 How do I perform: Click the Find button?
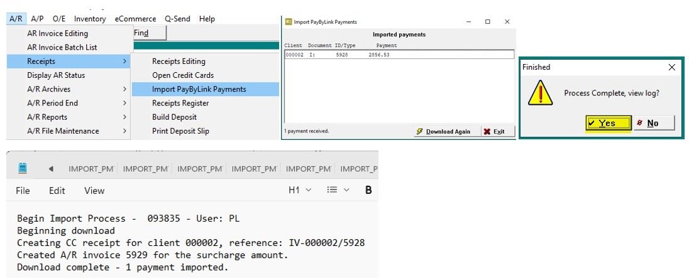[x=148, y=33]
